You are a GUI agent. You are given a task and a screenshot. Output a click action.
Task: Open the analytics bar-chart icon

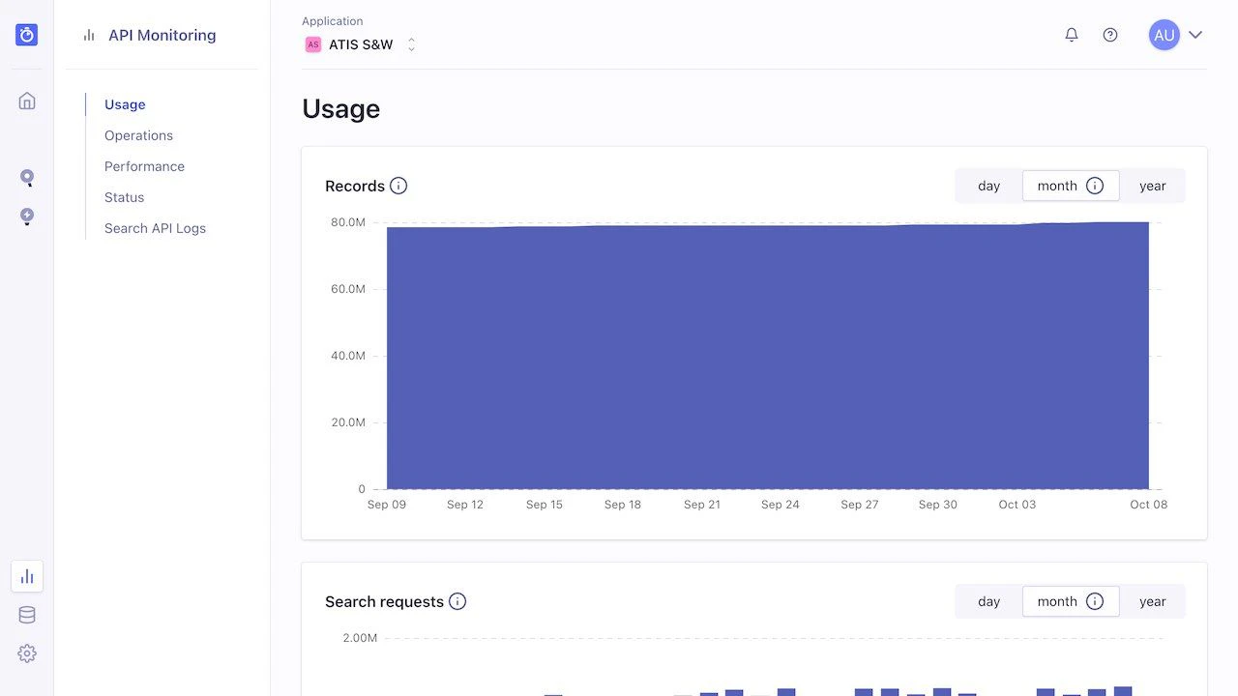point(26,576)
